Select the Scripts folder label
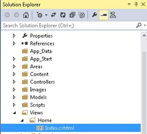 pos(37,105)
